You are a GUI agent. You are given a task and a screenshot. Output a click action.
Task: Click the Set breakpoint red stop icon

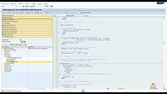[x=36, y=13]
